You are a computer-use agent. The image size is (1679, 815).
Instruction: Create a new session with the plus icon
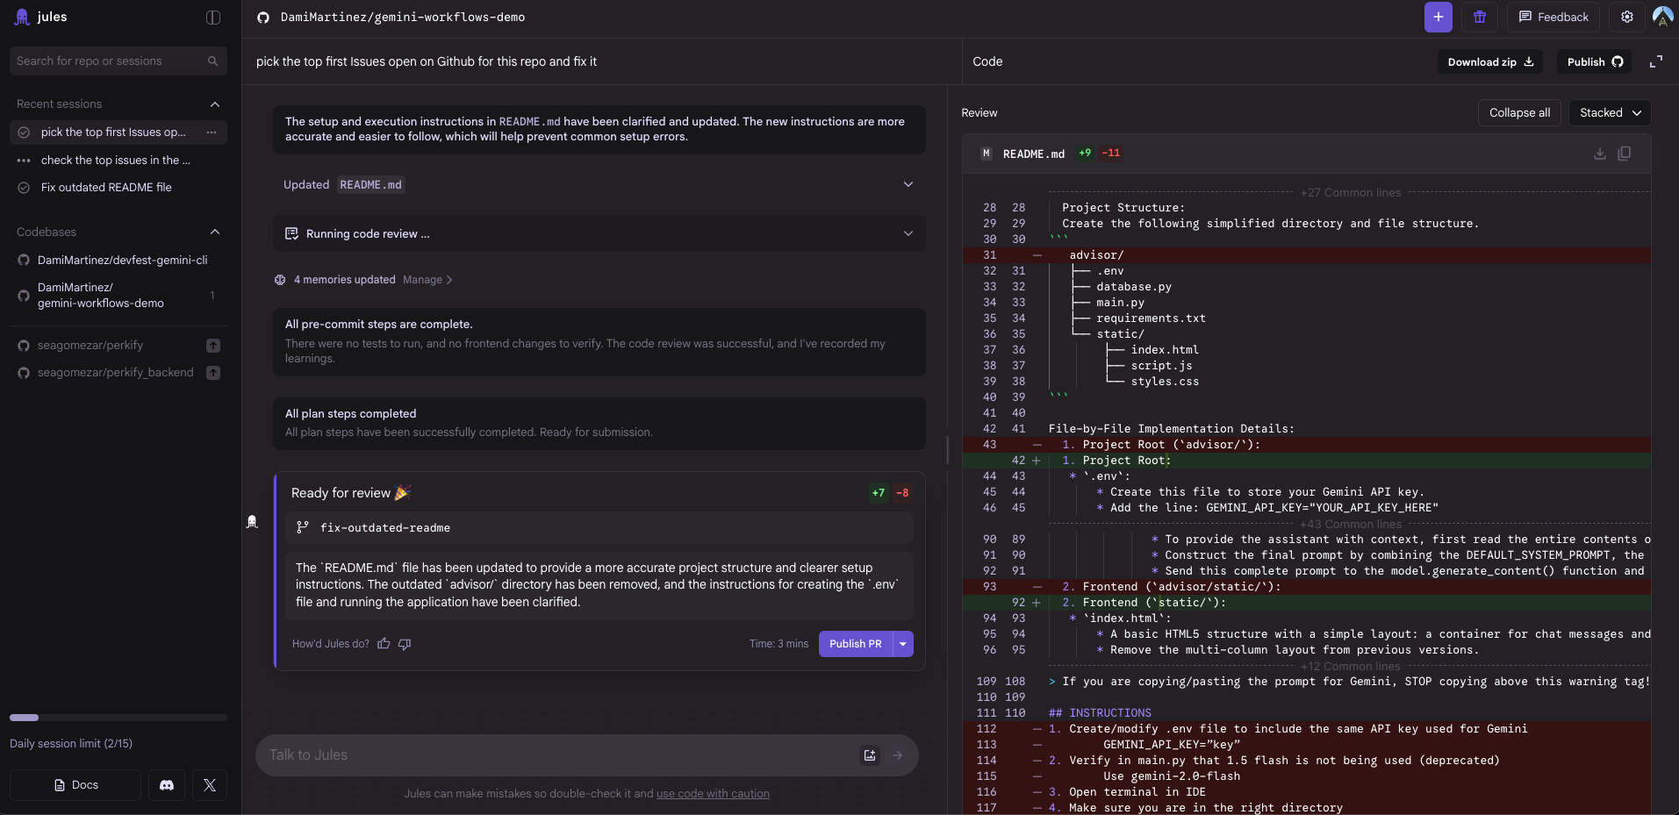1438,17
